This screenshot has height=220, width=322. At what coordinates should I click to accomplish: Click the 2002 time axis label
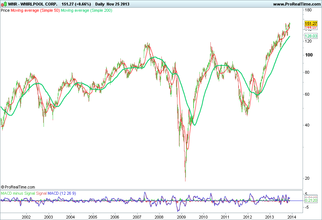pyautogui.click(x=26, y=217)
